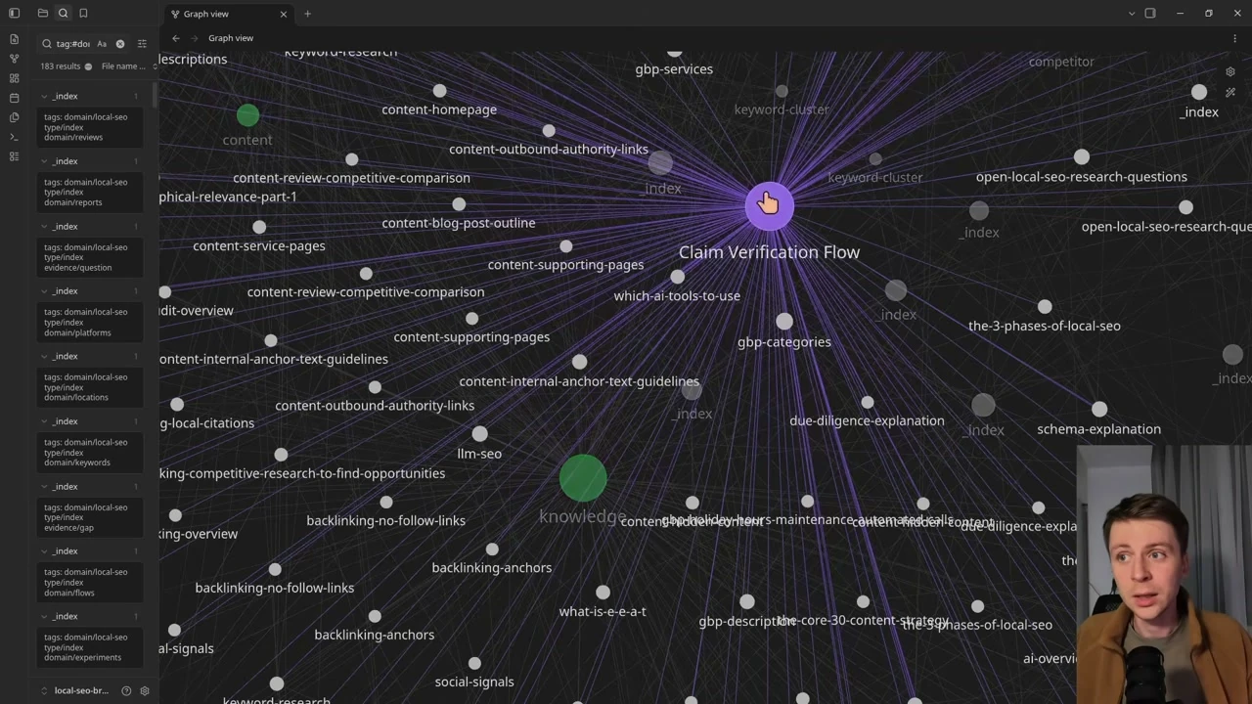Open today's daily note calendar icon
This screenshot has width=1252, height=704.
(x=14, y=98)
